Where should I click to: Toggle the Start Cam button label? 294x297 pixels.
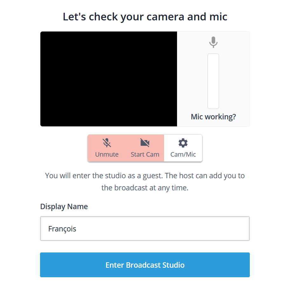point(145,154)
